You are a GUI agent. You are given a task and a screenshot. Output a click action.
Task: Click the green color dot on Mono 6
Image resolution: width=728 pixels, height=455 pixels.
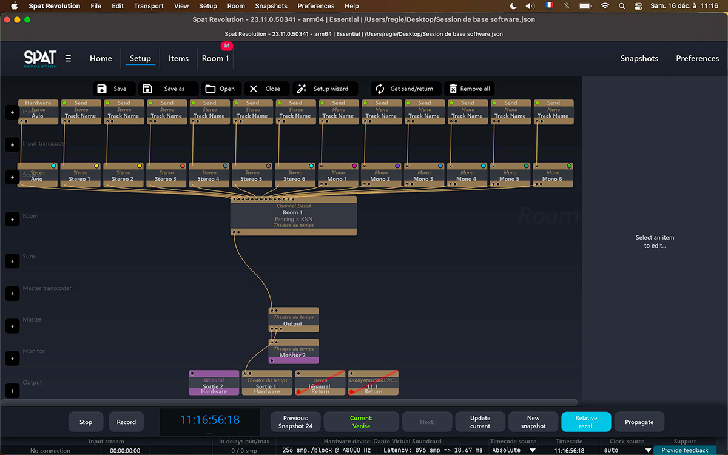click(x=569, y=166)
